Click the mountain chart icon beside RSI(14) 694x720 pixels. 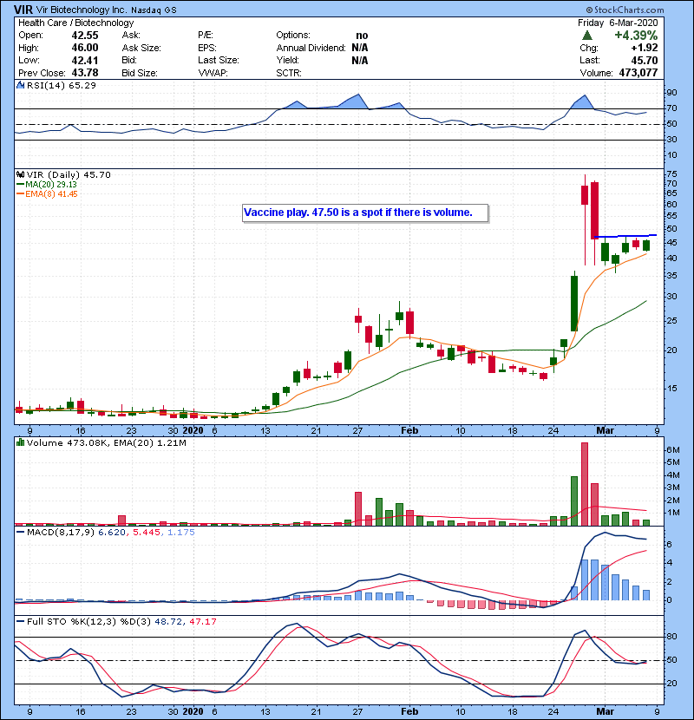[20, 85]
